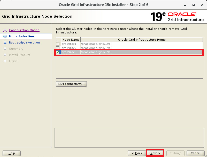Select the oral9rac3 node name cell
Screen dimensions: 207x157
(71, 52)
